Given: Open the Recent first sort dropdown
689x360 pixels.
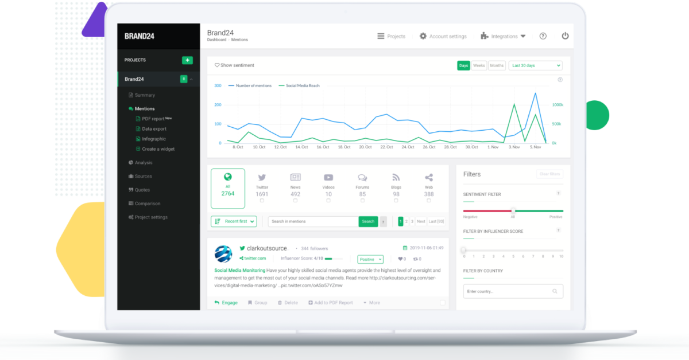Looking at the screenshot, I should 233,221.
